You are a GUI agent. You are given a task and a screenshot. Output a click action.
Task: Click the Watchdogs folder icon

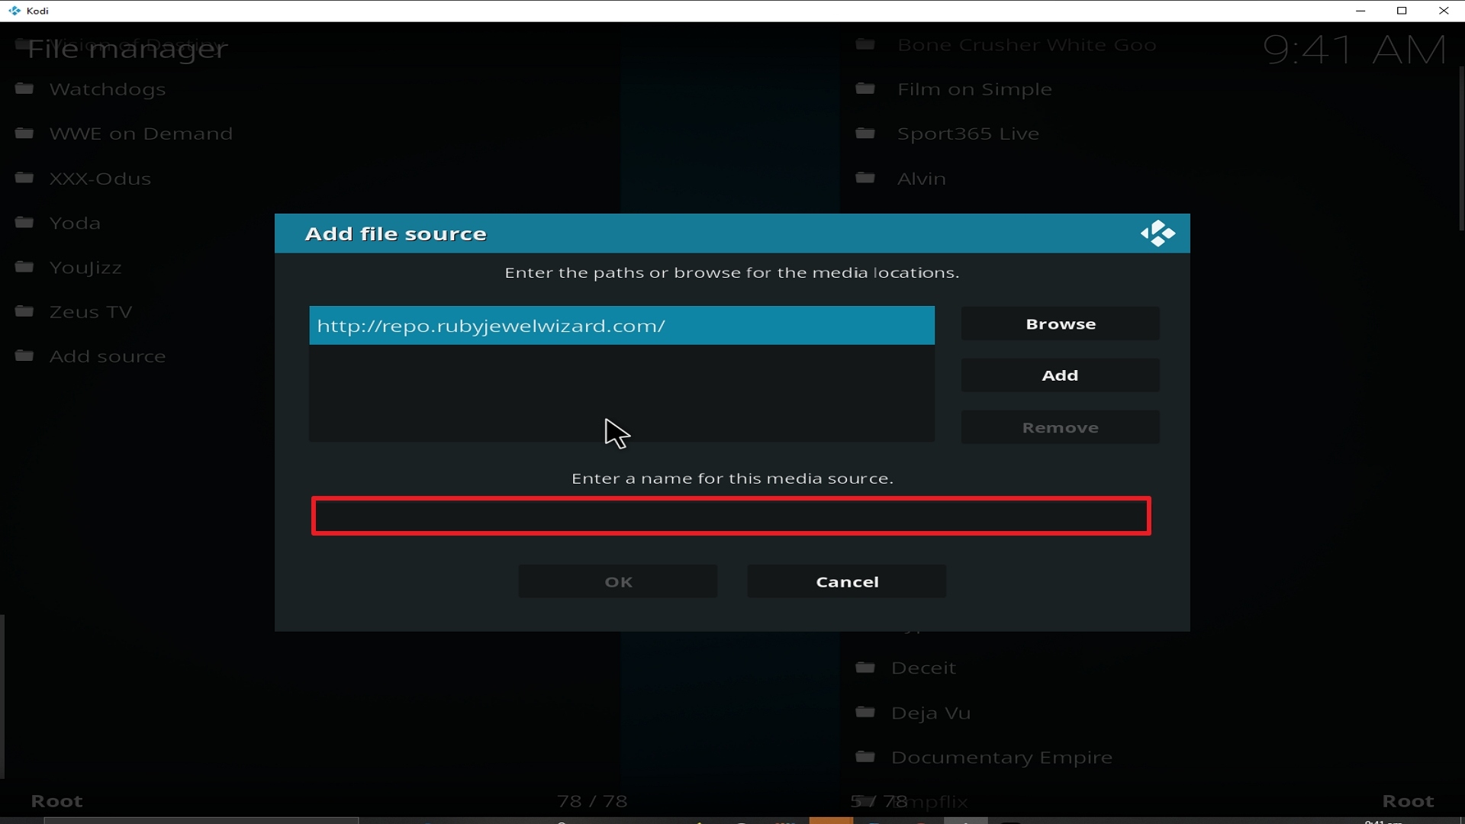(24, 89)
